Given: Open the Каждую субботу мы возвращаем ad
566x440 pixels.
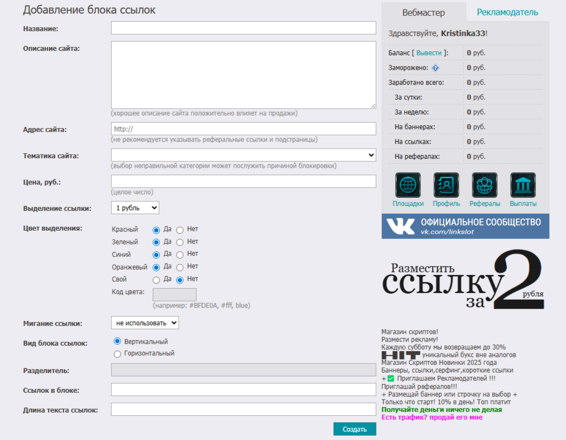Looking at the screenshot, I should 444,347.
